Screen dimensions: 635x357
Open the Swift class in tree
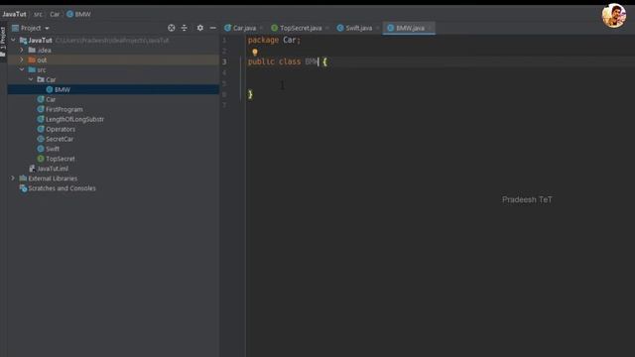click(x=53, y=149)
